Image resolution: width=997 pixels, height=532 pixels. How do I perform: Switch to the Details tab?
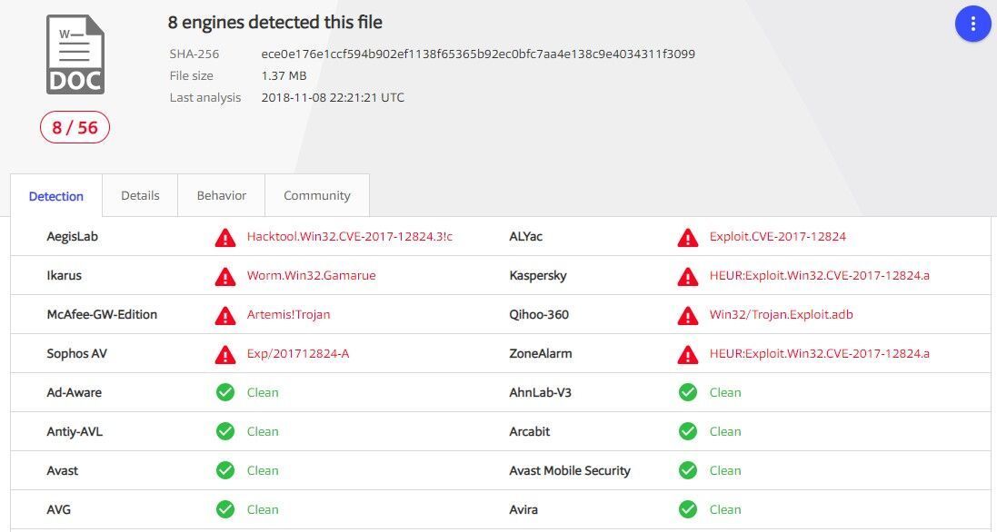140,196
